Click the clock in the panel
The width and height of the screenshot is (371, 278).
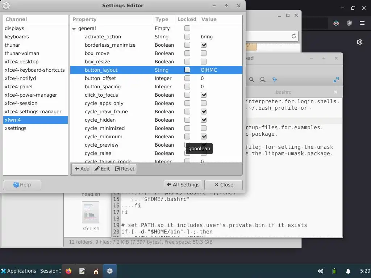(x=365, y=271)
